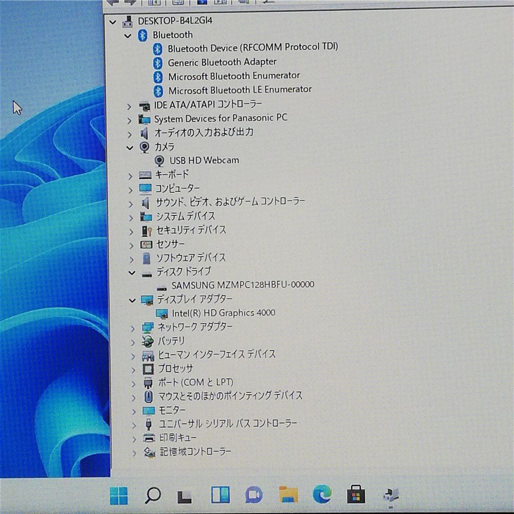Click the Microsoft Bluetooth Enumerator icon

click(x=158, y=77)
